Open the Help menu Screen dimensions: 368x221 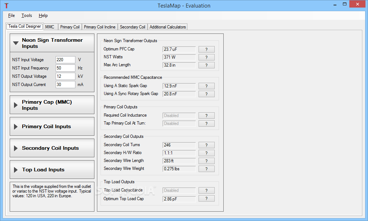43,15
